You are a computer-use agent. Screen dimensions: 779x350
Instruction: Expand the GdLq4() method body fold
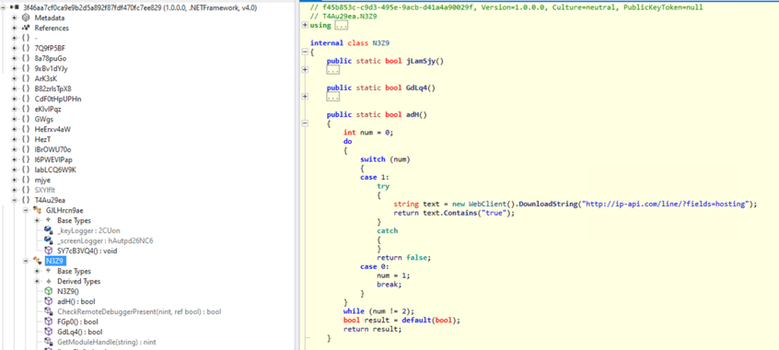point(305,97)
